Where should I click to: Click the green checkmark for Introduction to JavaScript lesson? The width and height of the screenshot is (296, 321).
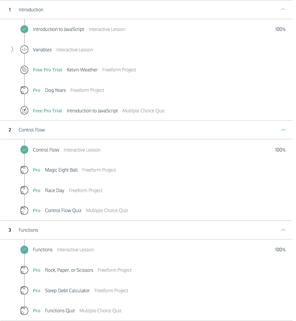[24, 29]
